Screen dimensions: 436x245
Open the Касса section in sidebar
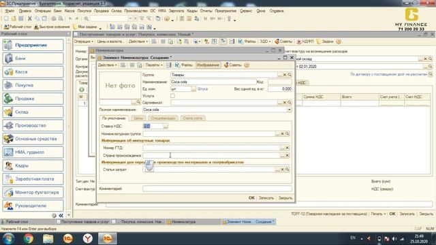(33, 71)
